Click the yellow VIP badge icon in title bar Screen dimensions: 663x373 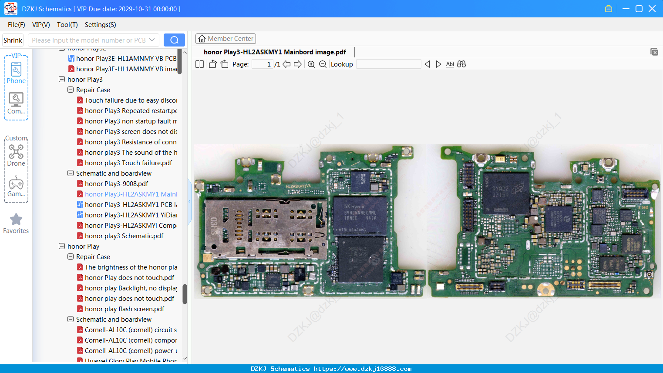(609, 9)
